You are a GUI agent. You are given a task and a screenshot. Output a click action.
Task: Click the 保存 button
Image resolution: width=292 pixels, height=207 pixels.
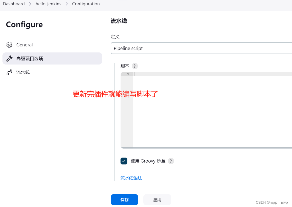coord(124,200)
